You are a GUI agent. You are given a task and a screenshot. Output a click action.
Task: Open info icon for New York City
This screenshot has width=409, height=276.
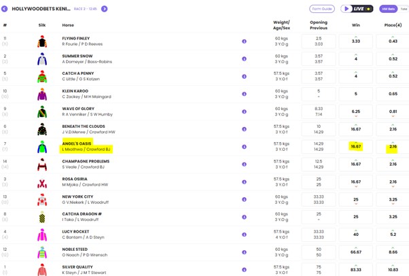click(x=244, y=200)
